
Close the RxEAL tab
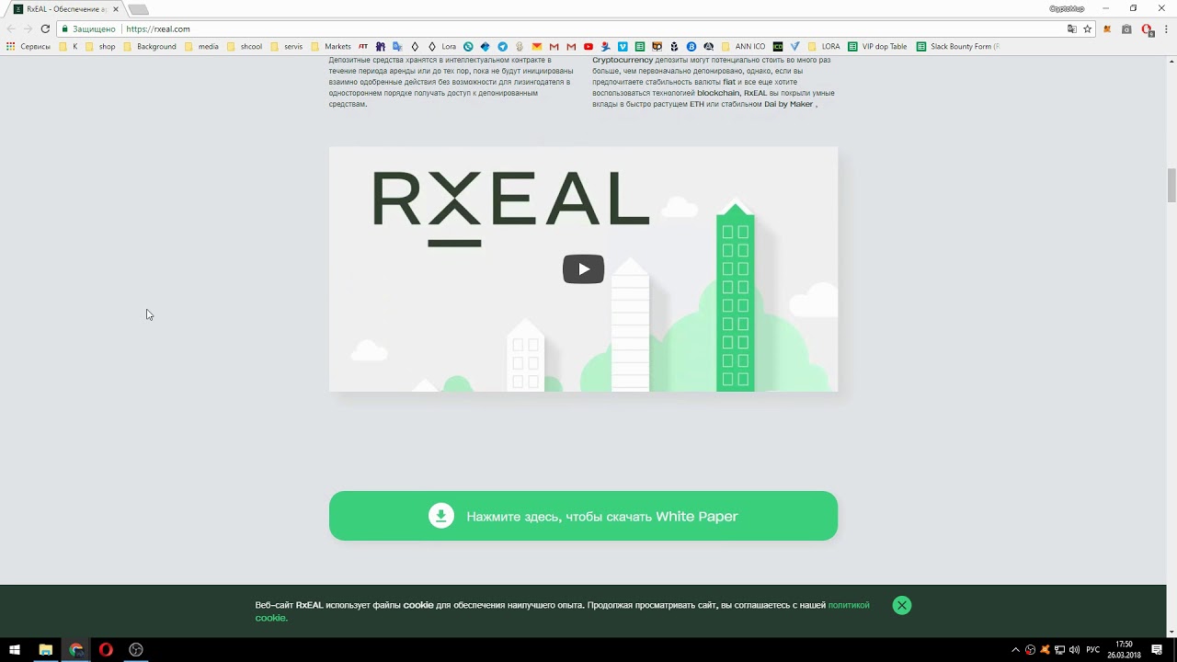click(x=115, y=9)
